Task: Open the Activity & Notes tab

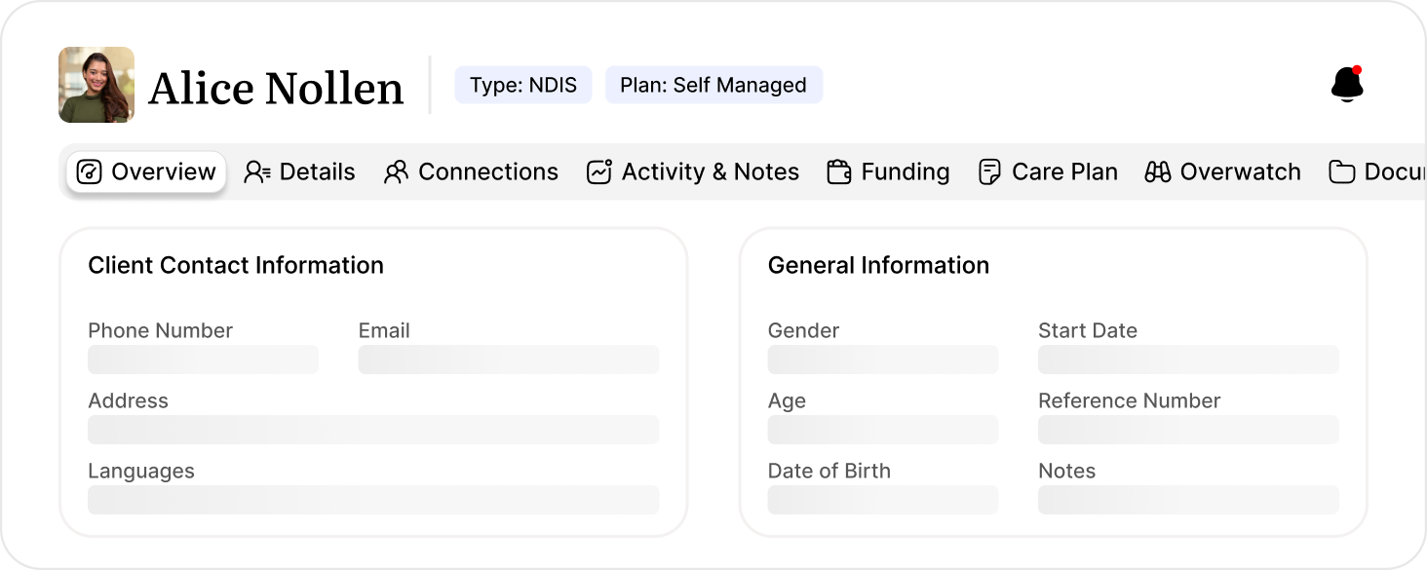Action: coord(710,172)
